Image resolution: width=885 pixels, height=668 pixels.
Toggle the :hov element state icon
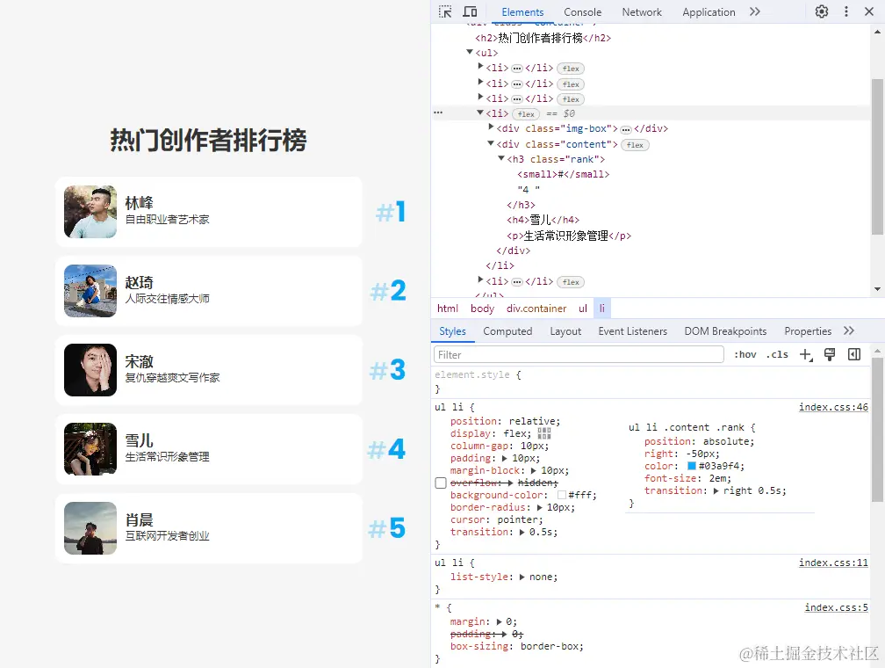point(745,354)
